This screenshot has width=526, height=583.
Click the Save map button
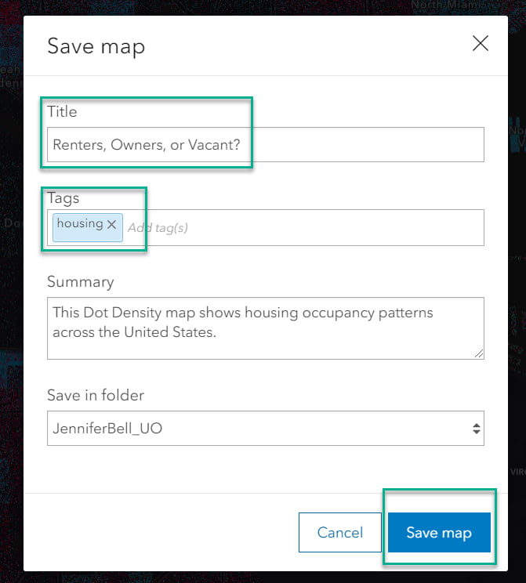click(439, 533)
